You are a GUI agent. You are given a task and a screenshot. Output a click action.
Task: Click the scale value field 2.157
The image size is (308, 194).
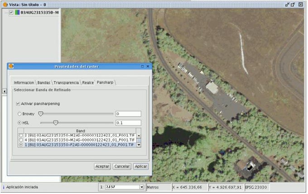pos(123,187)
